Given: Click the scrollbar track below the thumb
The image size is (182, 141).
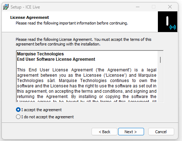Looking at the screenshot, I should click(160, 83).
